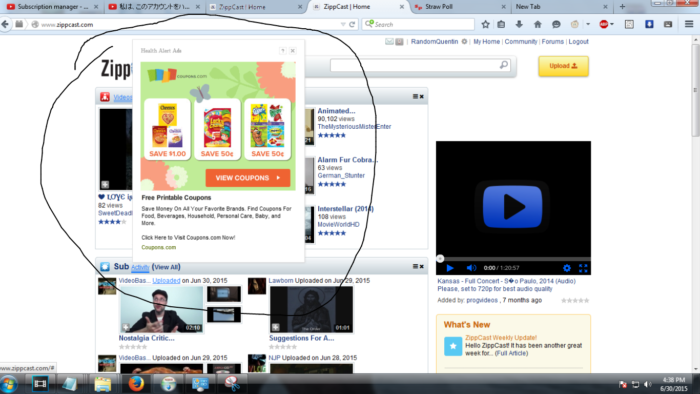Viewport: 700px width, 394px height.
Task: Click the large play button on video
Action: pos(512,207)
